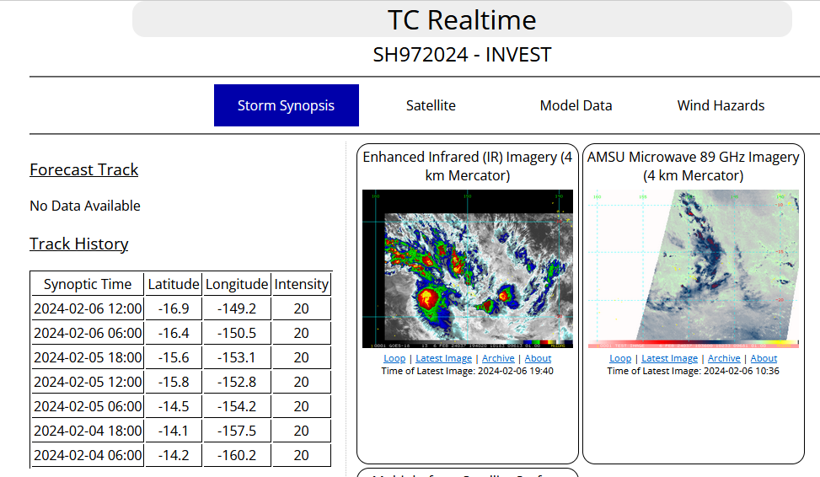Open Archive link under AMSU Microwave imagery
Image resolution: width=820 pixels, height=477 pixels.
(724, 358)
